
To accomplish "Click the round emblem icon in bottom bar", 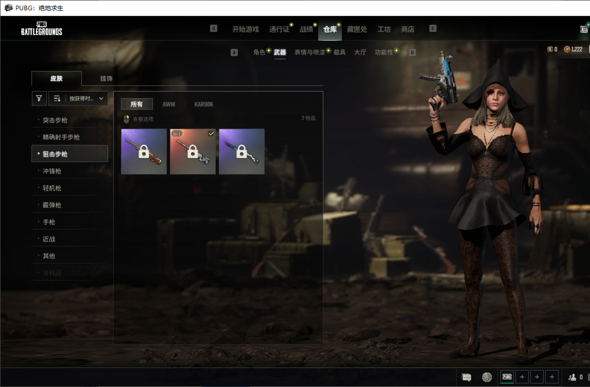I will [x=487, y=377].
